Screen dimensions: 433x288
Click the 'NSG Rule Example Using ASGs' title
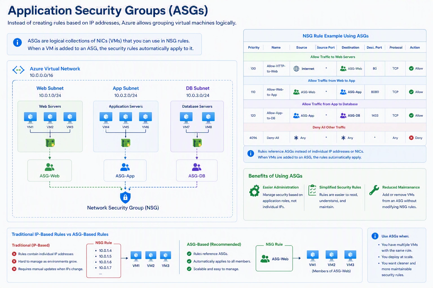(x=335, y=36)
